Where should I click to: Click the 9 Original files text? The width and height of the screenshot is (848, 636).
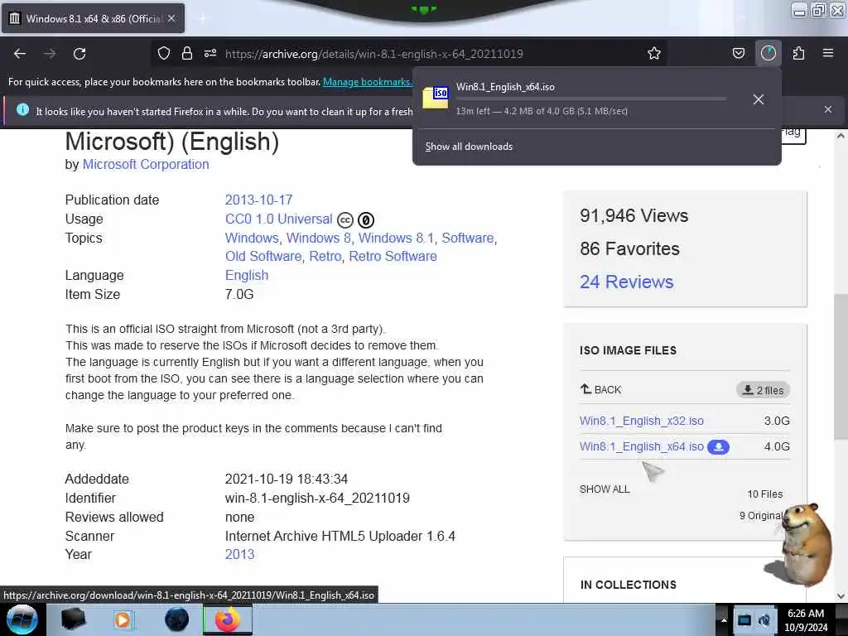[x=761, y=516]
